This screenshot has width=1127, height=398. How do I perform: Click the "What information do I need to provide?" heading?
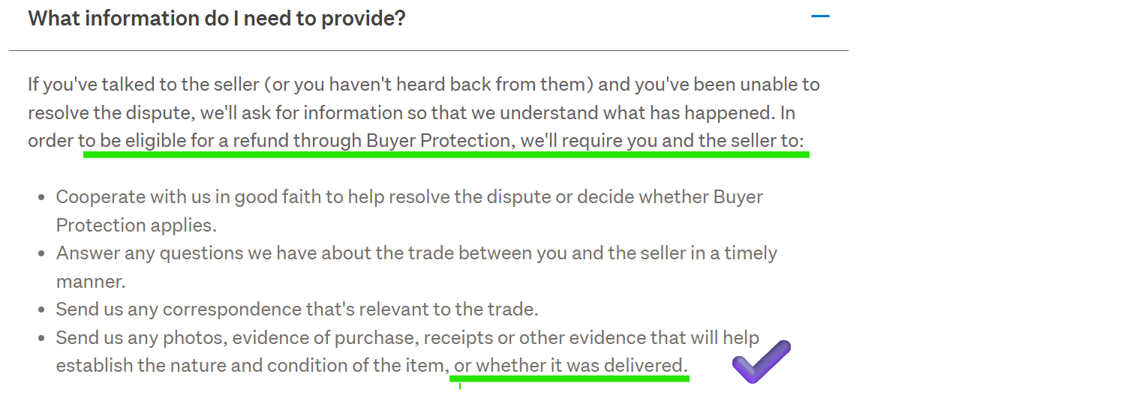(217, 18)
